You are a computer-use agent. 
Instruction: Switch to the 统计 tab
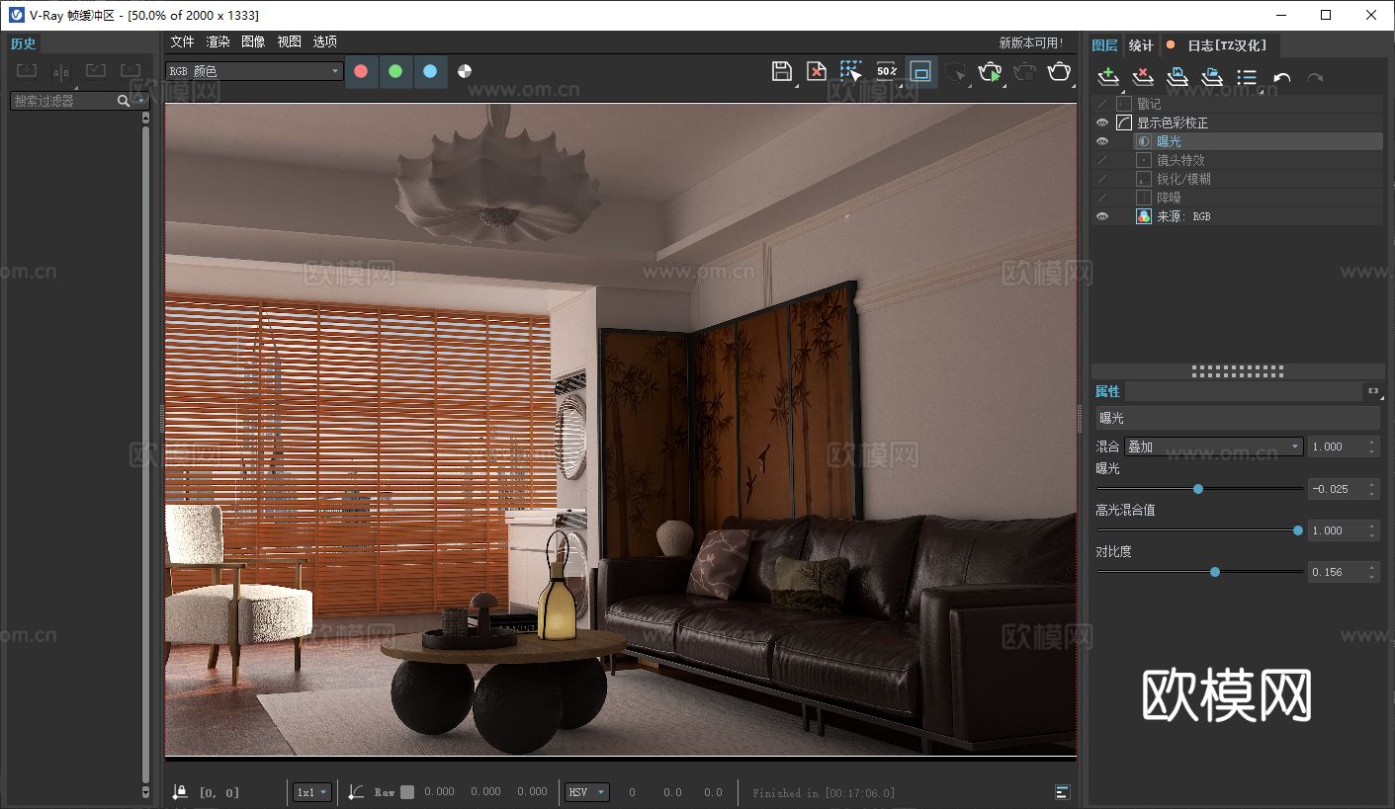(x=1141, y=45)
